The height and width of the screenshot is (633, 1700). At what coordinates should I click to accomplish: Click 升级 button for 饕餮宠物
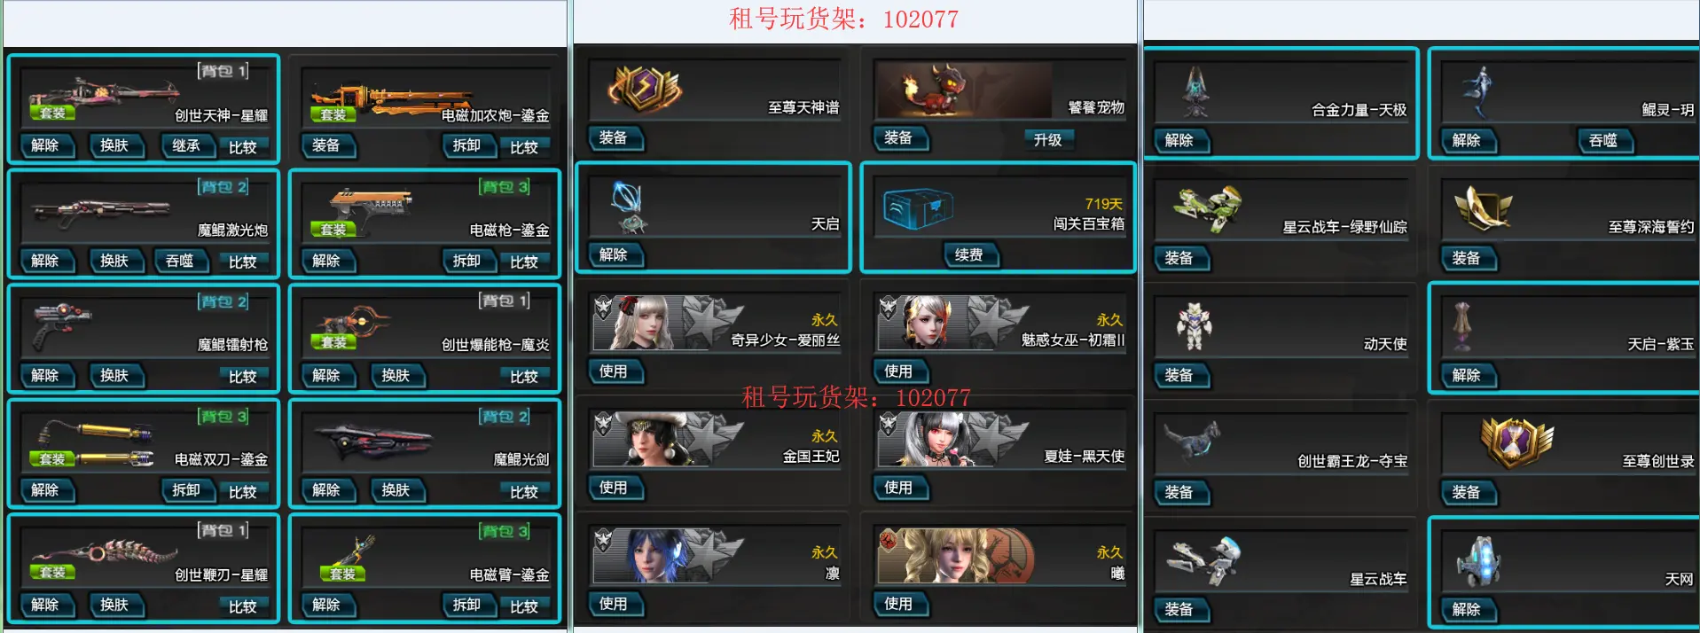pyautogui.click(x=1047, y=139)
